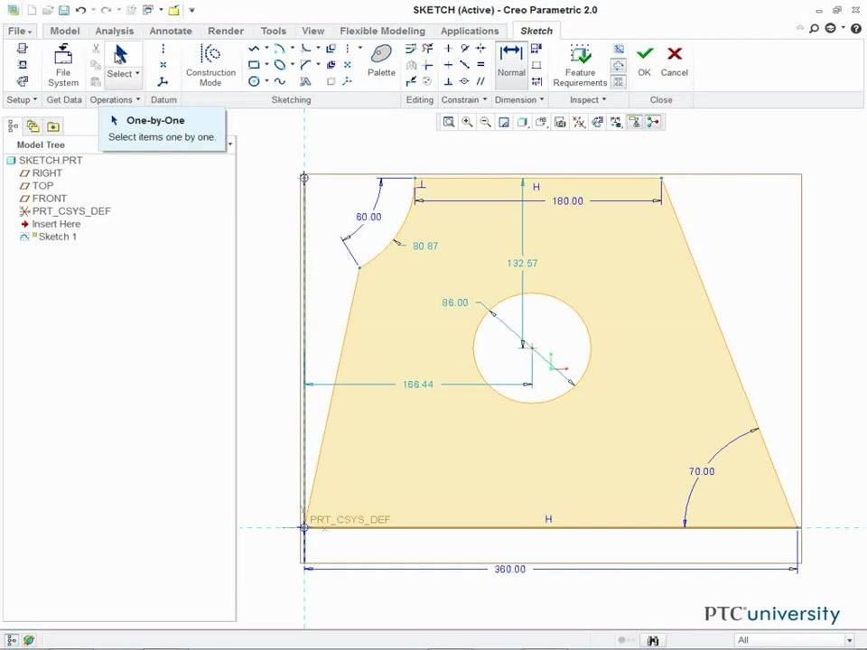Select the Chamfer sketch tool
The height and width of the screenshot is (650, 867).
[305, 65]
